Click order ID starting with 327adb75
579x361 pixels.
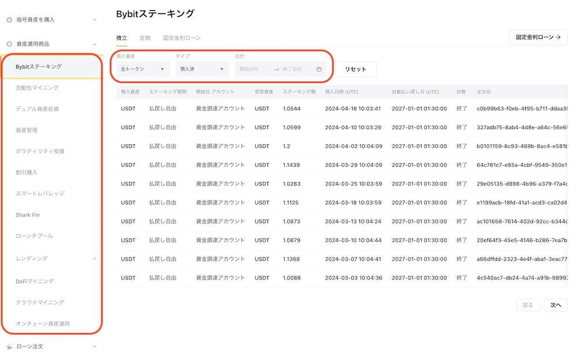tap(522, 127)
